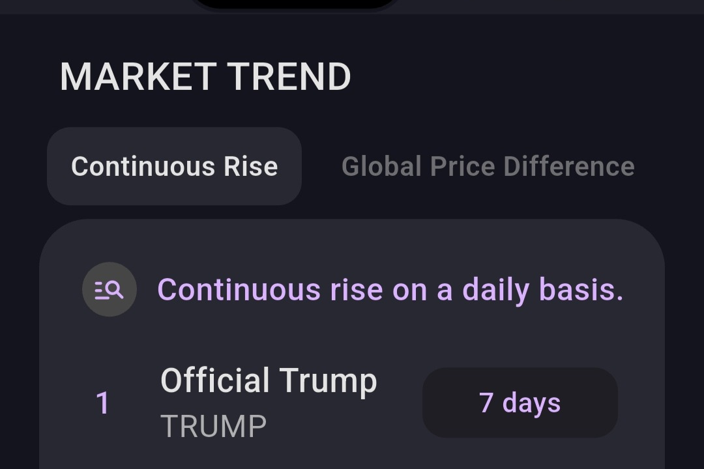The height and width of the screenshot is (469, 704).
Task: Select the Continuous Rise tab
Action: point(175,166)
